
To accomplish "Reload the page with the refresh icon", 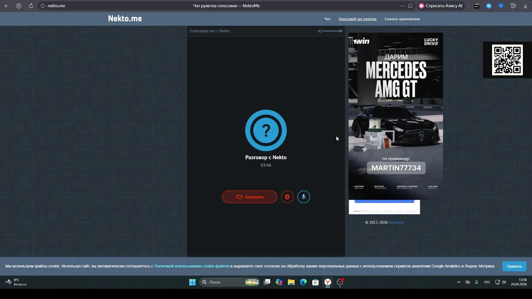I will (x=31, y=6).
